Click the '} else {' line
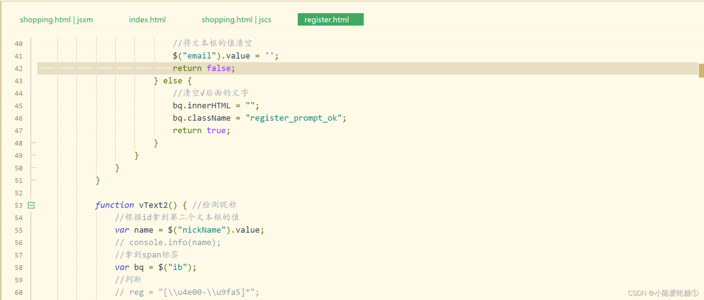Image resolution: width=704 pixels, height=300 pixels. click(172, 81)
